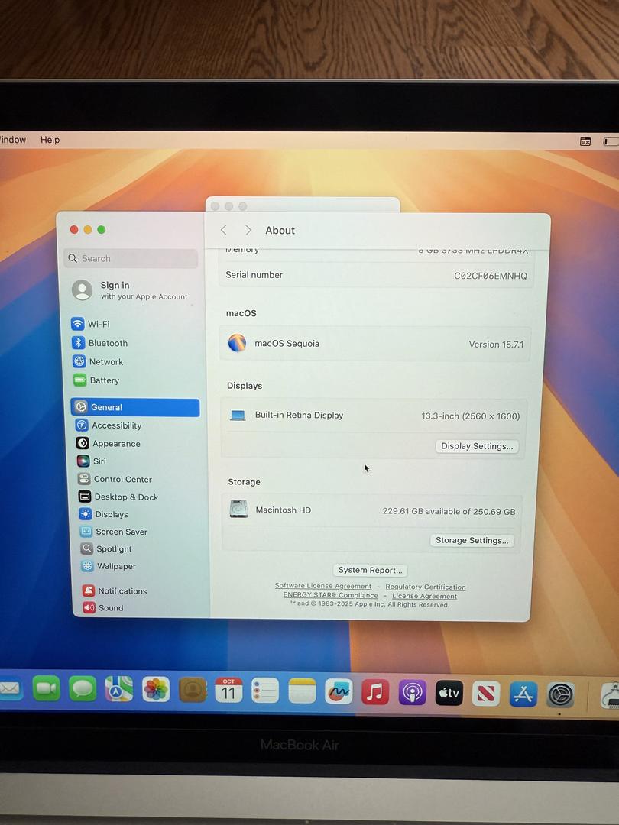
Task: Select Siri in the sidebar
Action: coord(99,461)
